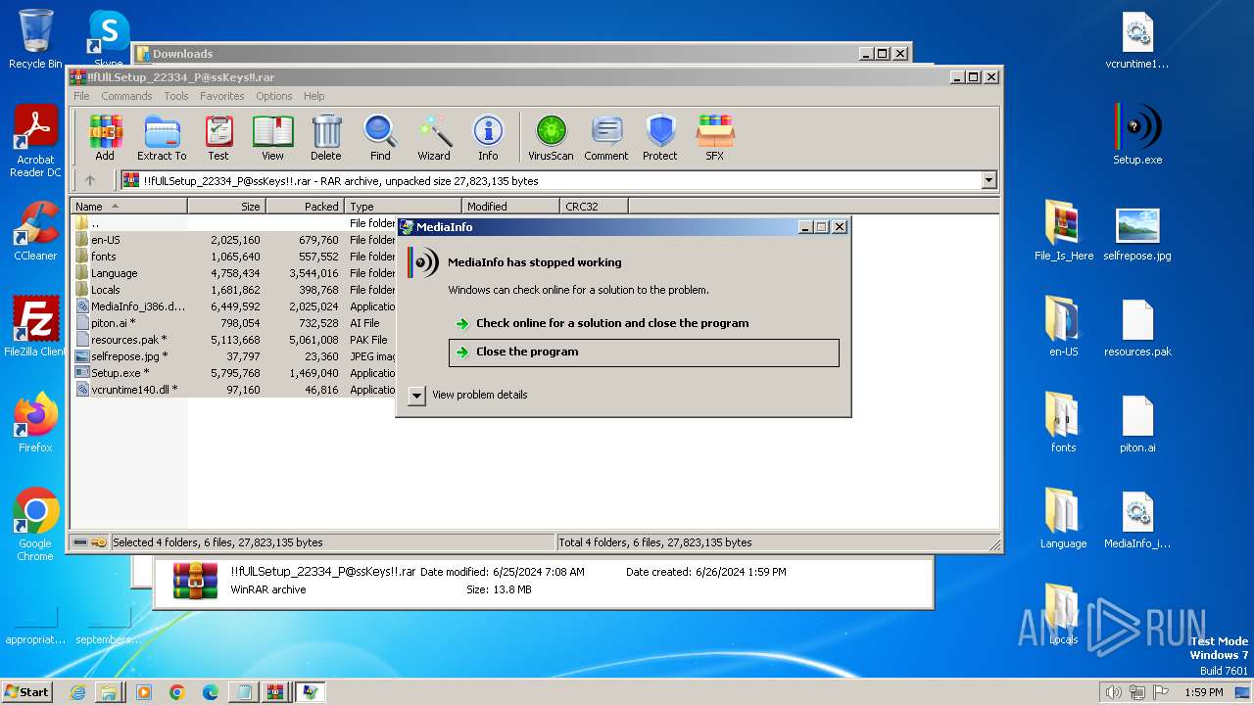Image resolution: width=1254 pixels, height=705 pixels.
Task: Select vcruntime140.dll row
Action: (234, 390)
